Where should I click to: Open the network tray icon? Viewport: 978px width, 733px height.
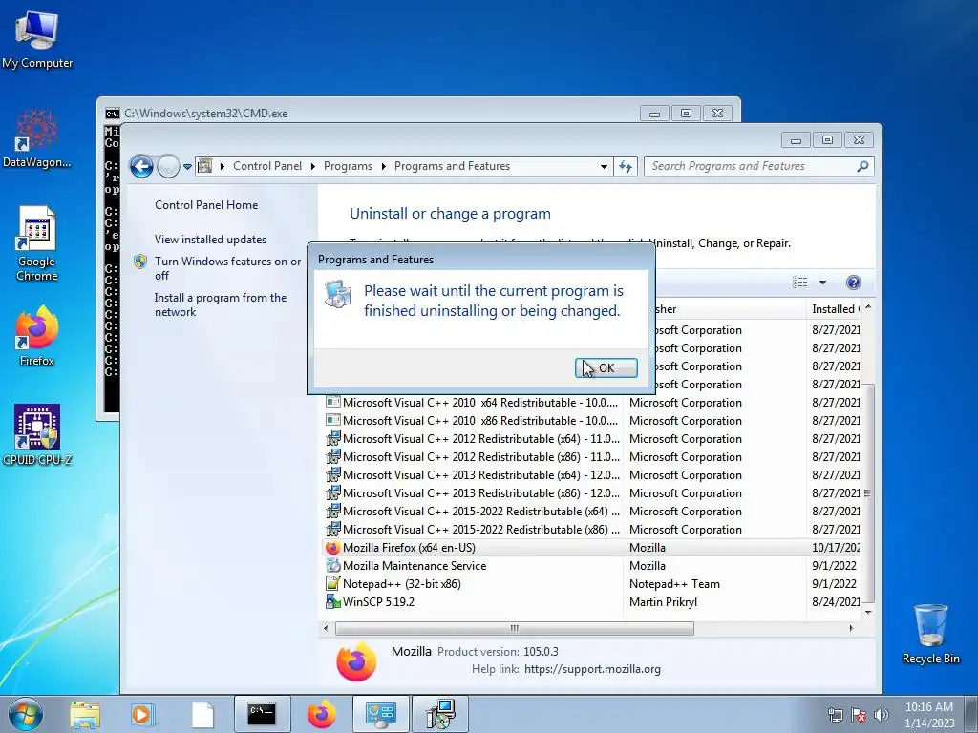coord(835,715)
